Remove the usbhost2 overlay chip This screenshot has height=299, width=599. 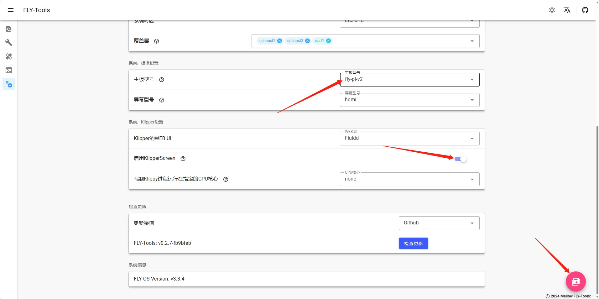[279, 41]
